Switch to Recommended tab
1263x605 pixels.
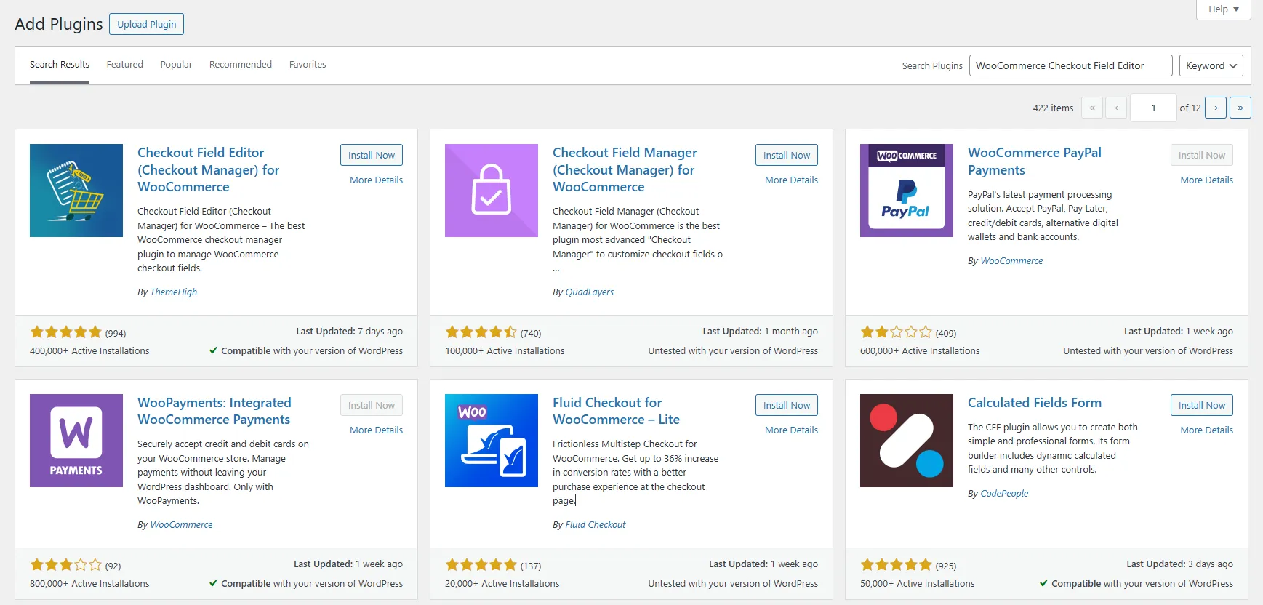[241, 65]
